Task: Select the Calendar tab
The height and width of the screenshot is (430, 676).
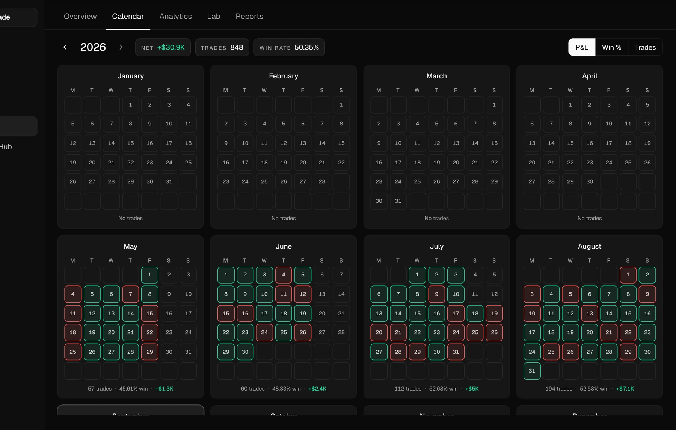Action: [x=128, y=16]
